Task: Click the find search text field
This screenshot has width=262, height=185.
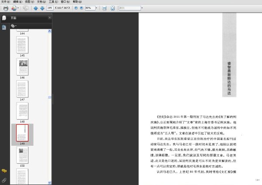Action: (130, 8)
